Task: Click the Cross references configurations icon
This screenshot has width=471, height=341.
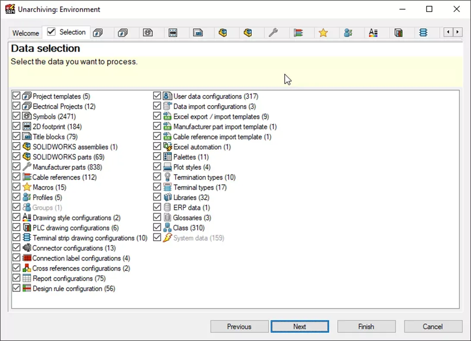Action: tap(27, 268)
